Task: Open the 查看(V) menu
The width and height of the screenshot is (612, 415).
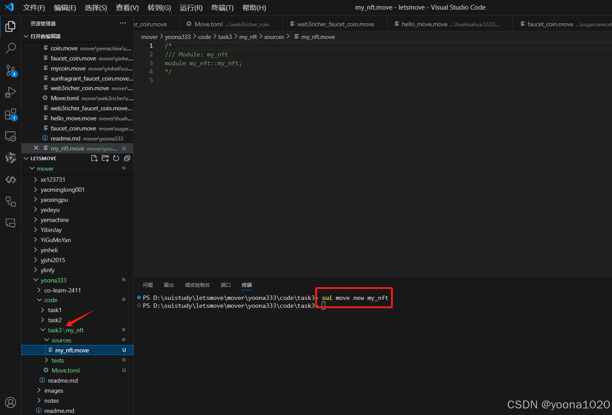Action: (127, 7)
